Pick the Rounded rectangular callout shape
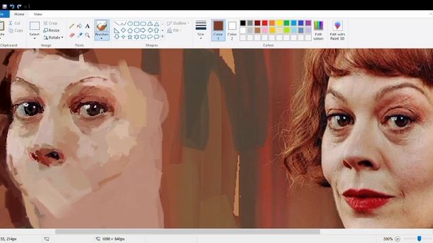This screenshot has height=243, width=433. [143, 36]
